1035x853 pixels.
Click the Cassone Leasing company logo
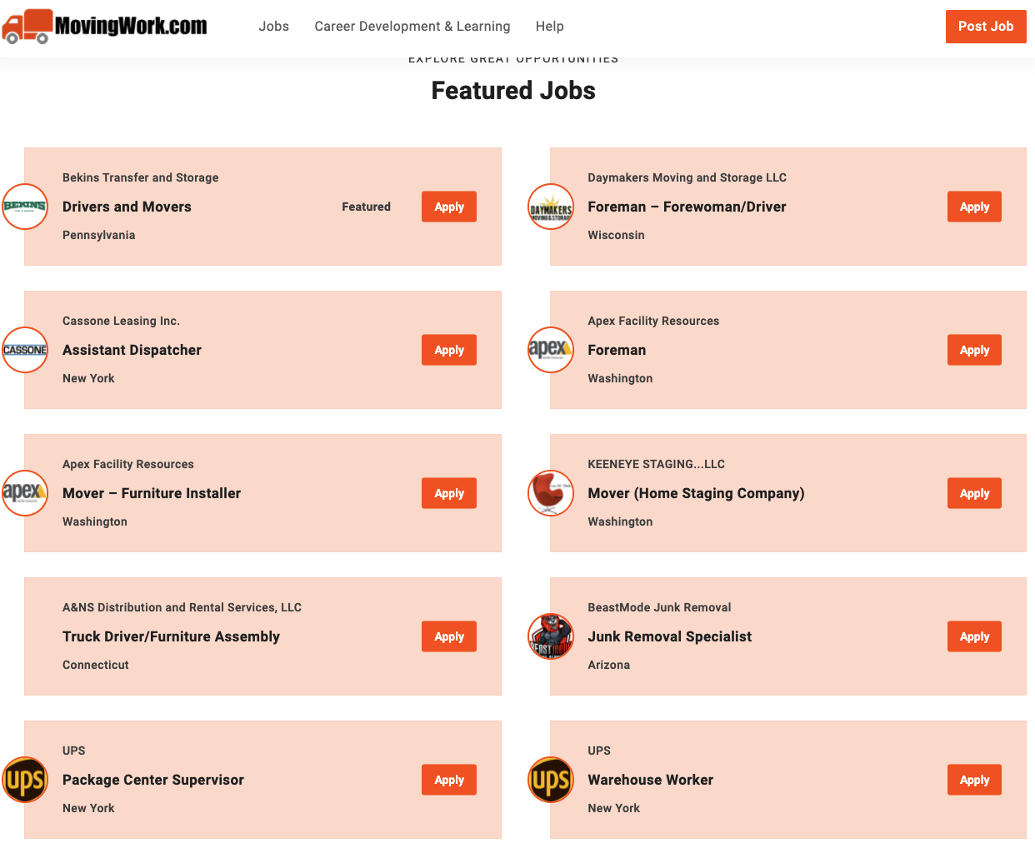tap(25, 350)
